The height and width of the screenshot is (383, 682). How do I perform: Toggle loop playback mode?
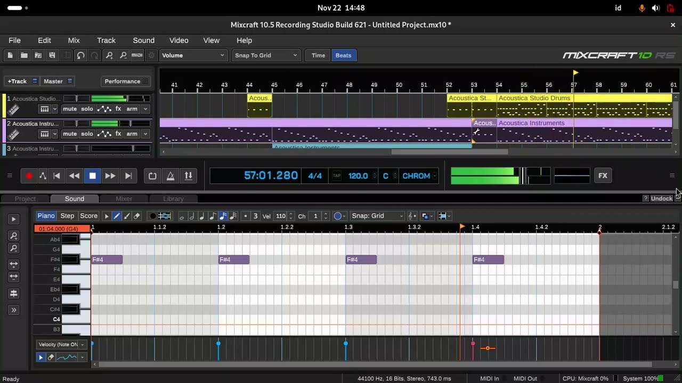pyautogui.click(x=152, y=176)
